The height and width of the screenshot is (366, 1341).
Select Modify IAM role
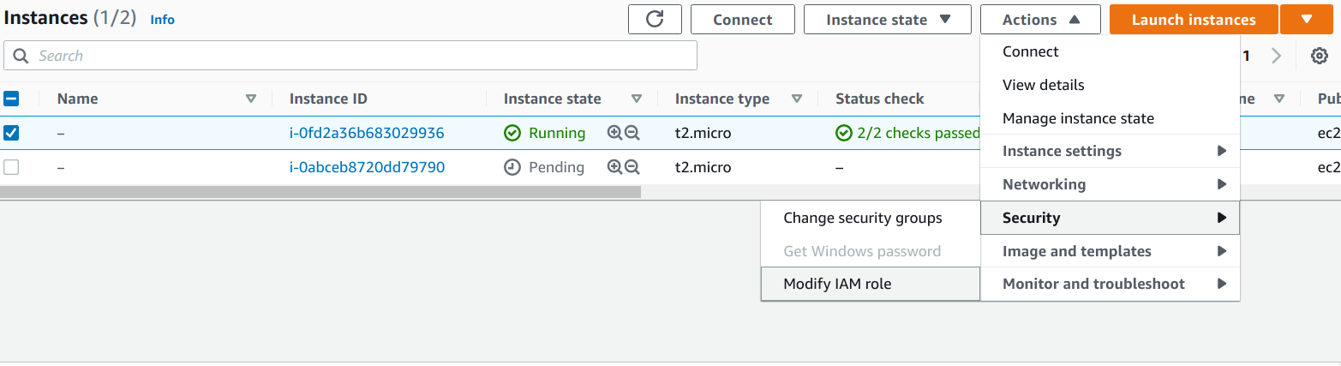[870, 284]
